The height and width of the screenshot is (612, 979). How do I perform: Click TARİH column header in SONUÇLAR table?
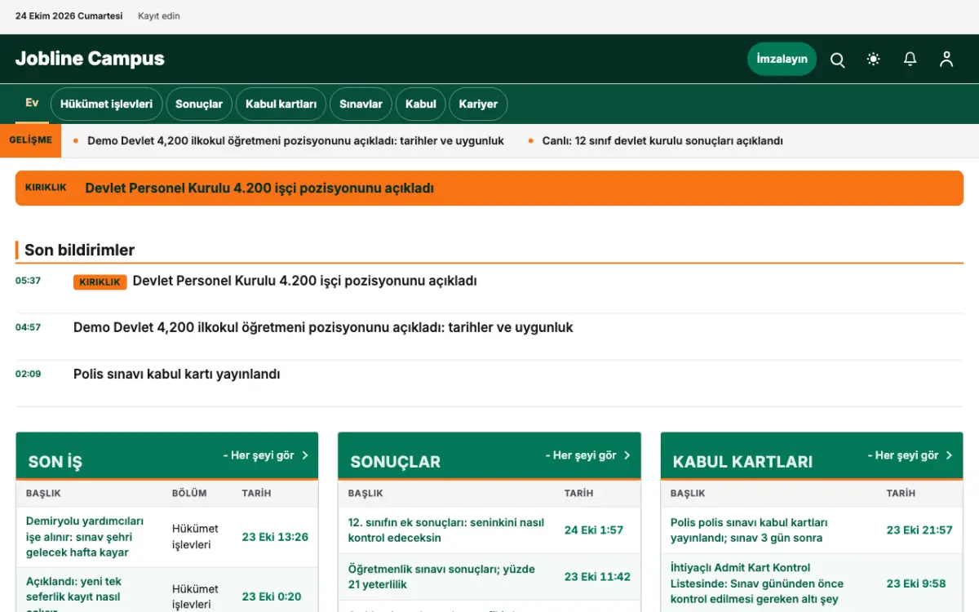579,493
